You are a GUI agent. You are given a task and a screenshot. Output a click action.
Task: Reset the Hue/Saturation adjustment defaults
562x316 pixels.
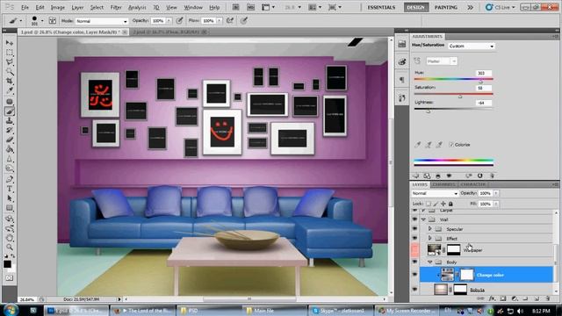click(480, 176)
